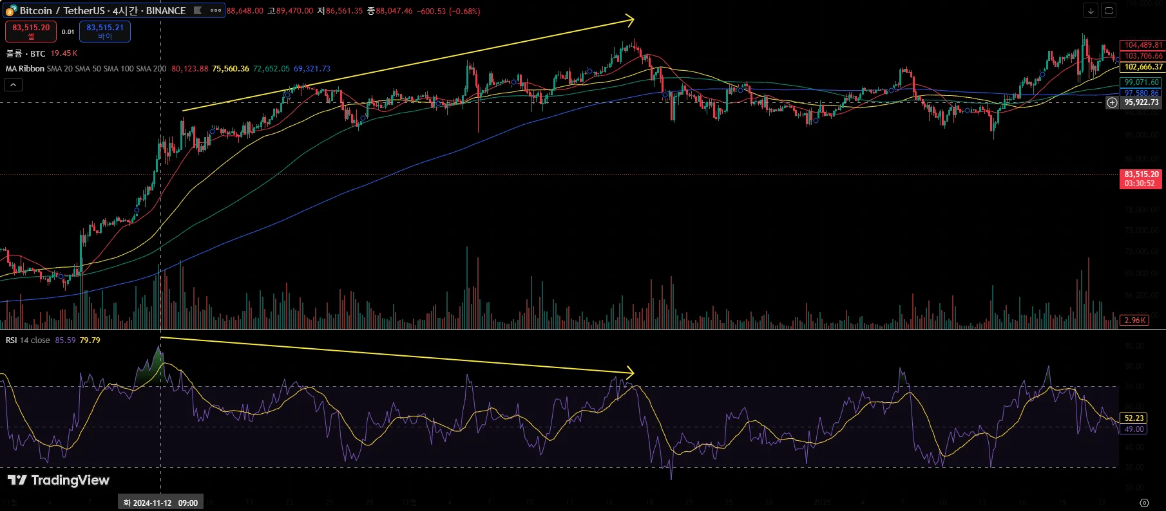Open chart settings gear at bottom right

point(1144,503)
